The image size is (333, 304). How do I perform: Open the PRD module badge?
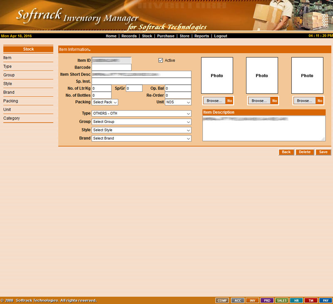pos(267,300)
